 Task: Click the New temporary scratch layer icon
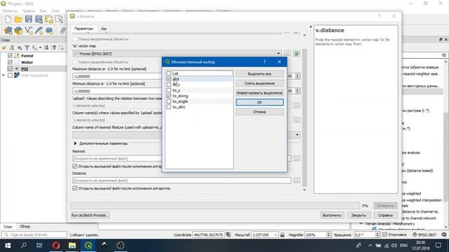[x=49, y=30]
